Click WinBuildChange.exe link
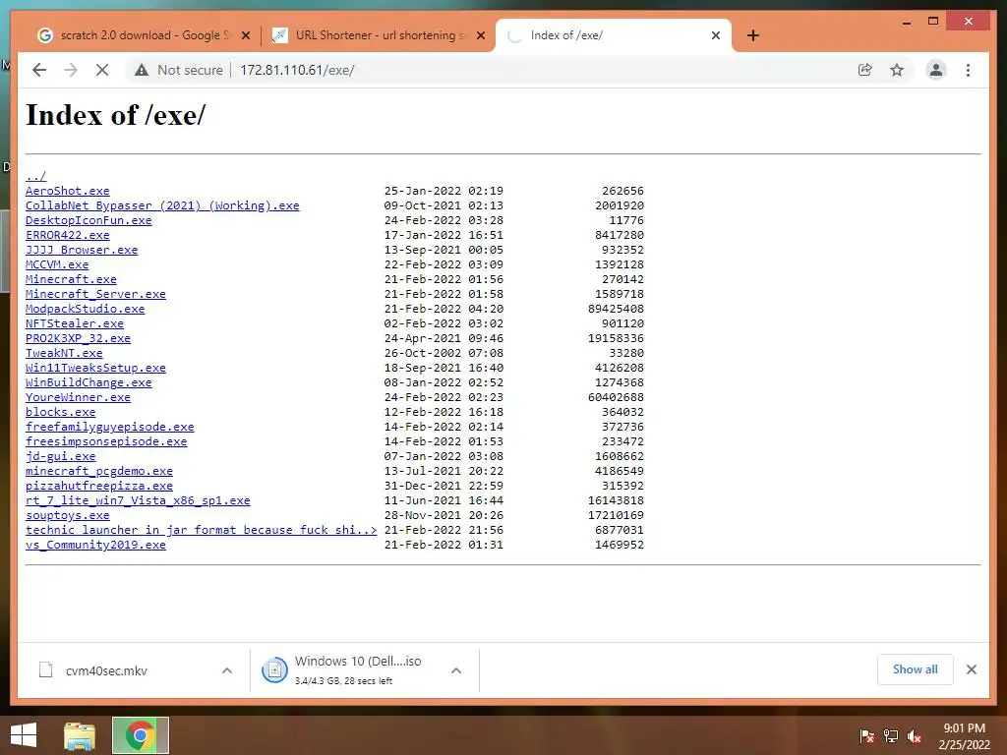This screenshot has height=755, width=1007. click(89, 382)
